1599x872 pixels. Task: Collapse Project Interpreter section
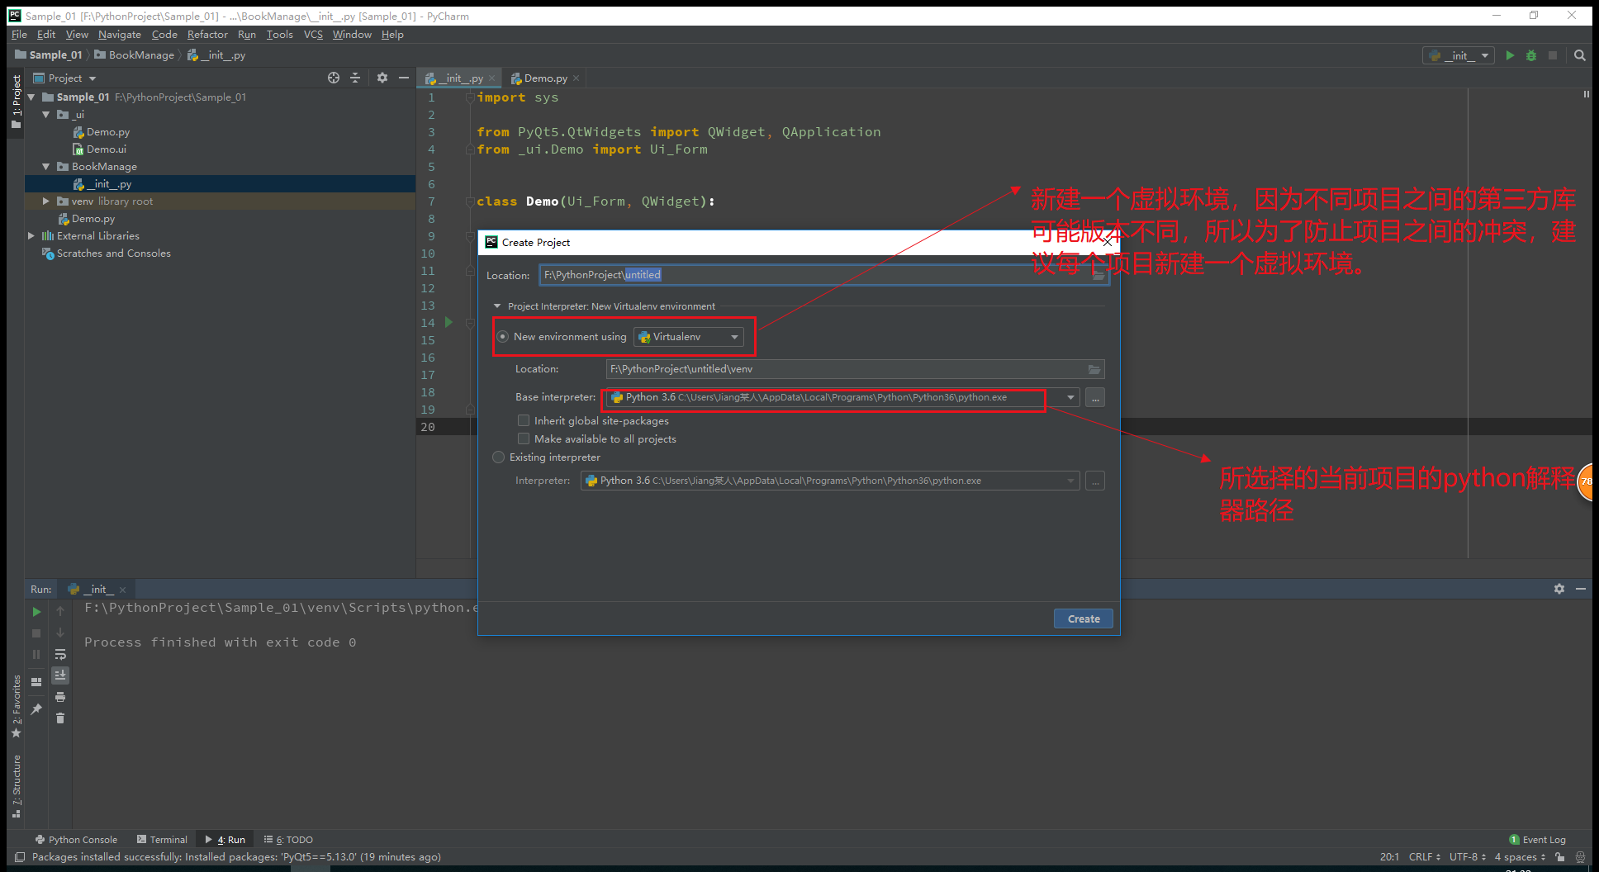coord(497,306)
